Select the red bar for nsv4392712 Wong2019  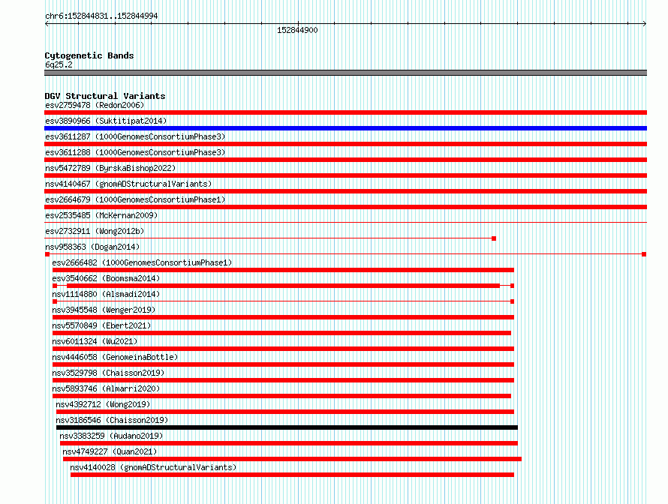pyautogui.click(x=285, y=412)
